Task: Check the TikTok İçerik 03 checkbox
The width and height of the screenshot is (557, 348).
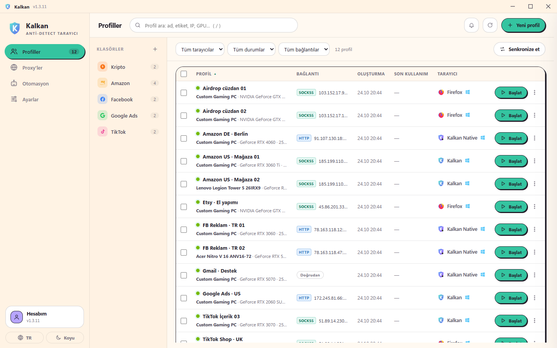Action: click(x=184, y=321)
